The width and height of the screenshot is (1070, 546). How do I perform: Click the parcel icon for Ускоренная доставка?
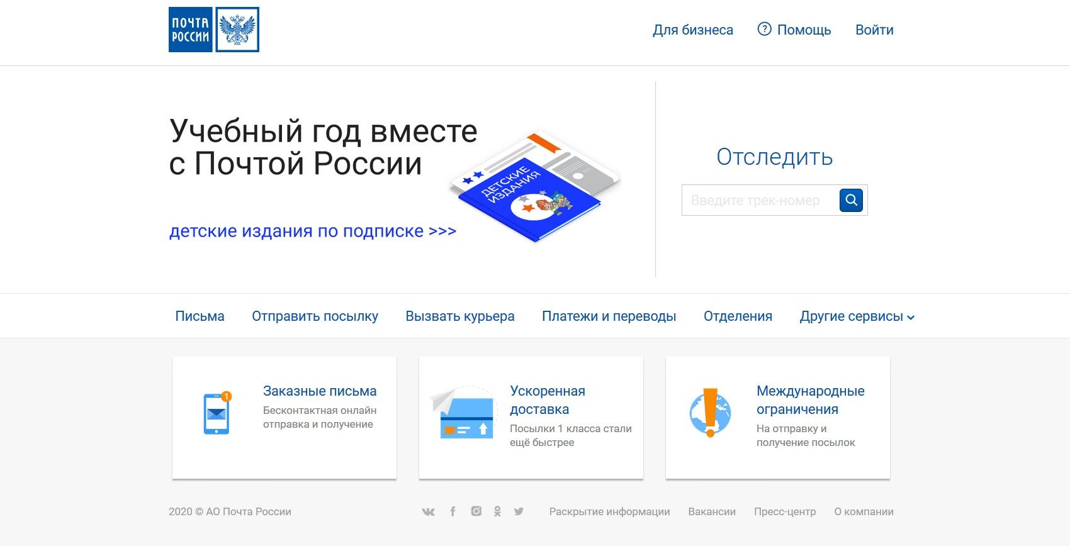(x=463, y=413)
